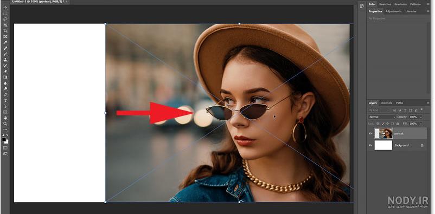Select the Quick Selection tool

pos(5,25)
